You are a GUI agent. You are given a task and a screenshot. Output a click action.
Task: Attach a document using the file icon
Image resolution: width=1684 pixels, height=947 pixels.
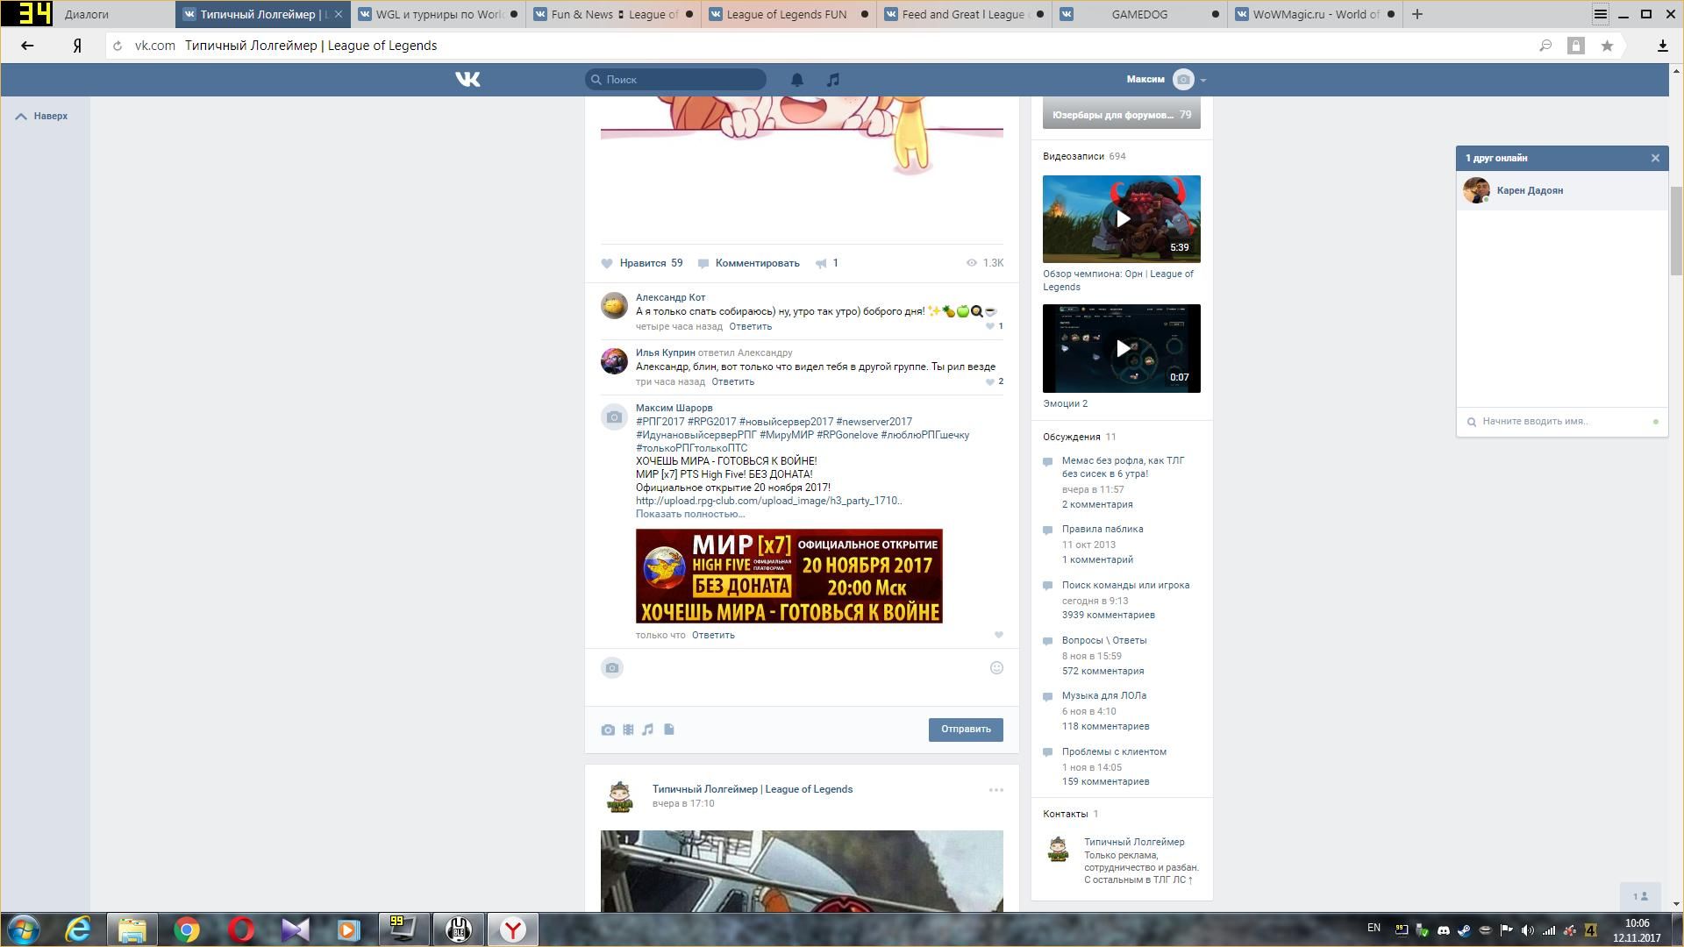(669, 730)
